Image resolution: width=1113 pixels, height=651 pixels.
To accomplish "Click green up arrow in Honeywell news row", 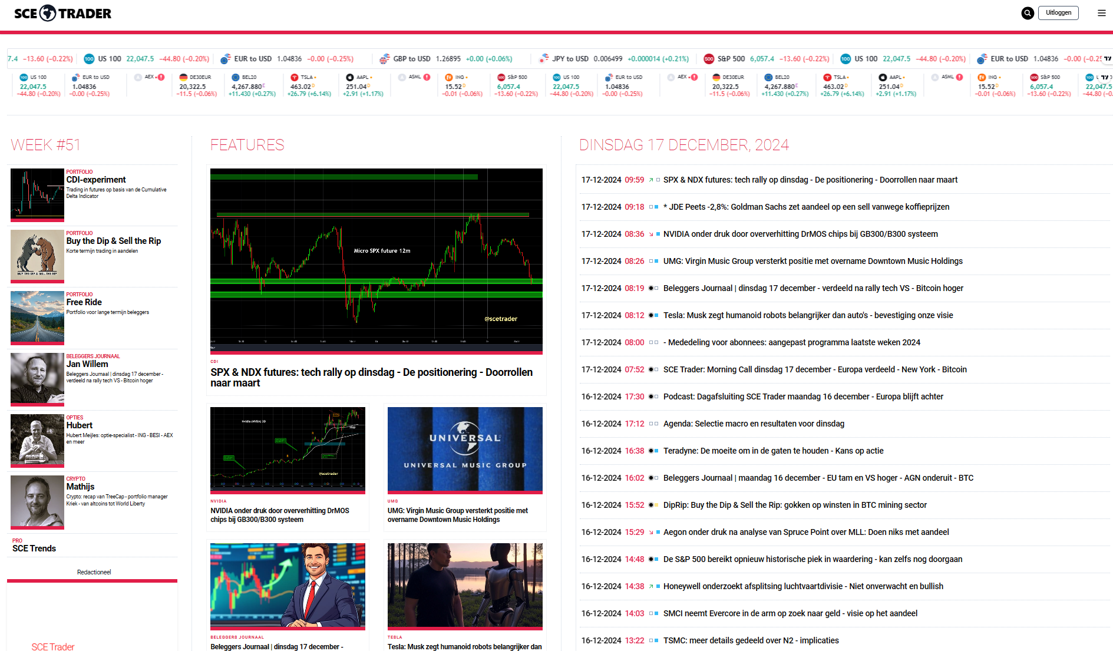I will [x=651, y=587].
